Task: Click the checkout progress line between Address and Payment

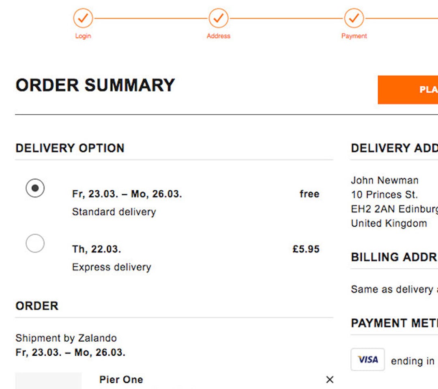Action: coord(287,19)
